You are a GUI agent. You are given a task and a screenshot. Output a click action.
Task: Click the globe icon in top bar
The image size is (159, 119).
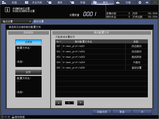(140, 2)
